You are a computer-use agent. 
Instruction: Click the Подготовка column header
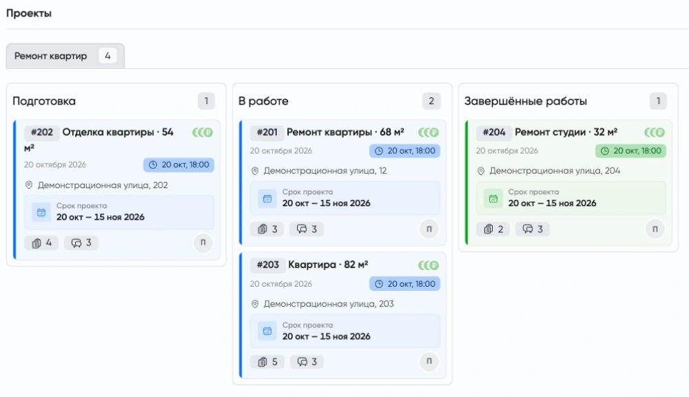pos(44,101)
